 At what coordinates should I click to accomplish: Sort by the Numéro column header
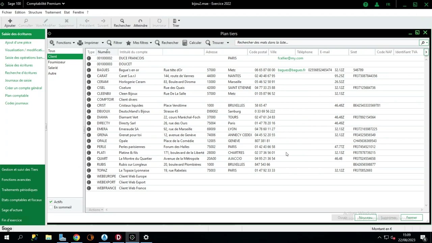pos(107,52)
